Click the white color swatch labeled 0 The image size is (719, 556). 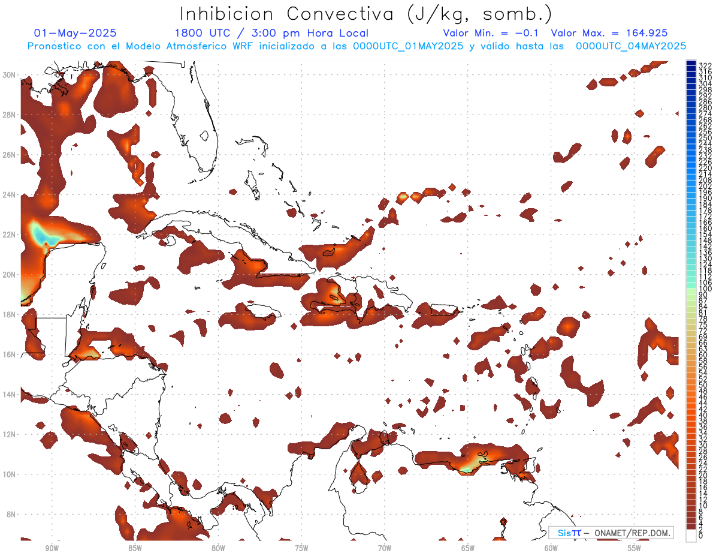[691, 536]
